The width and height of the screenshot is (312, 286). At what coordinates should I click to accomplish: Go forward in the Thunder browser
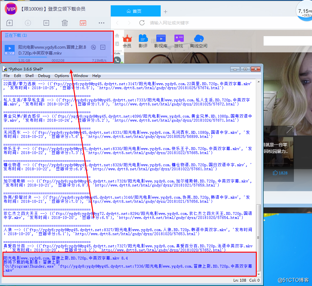(129, 23)
